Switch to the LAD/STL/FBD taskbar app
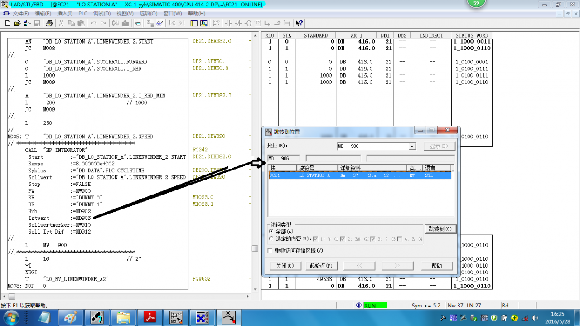 tap(176, 317)
